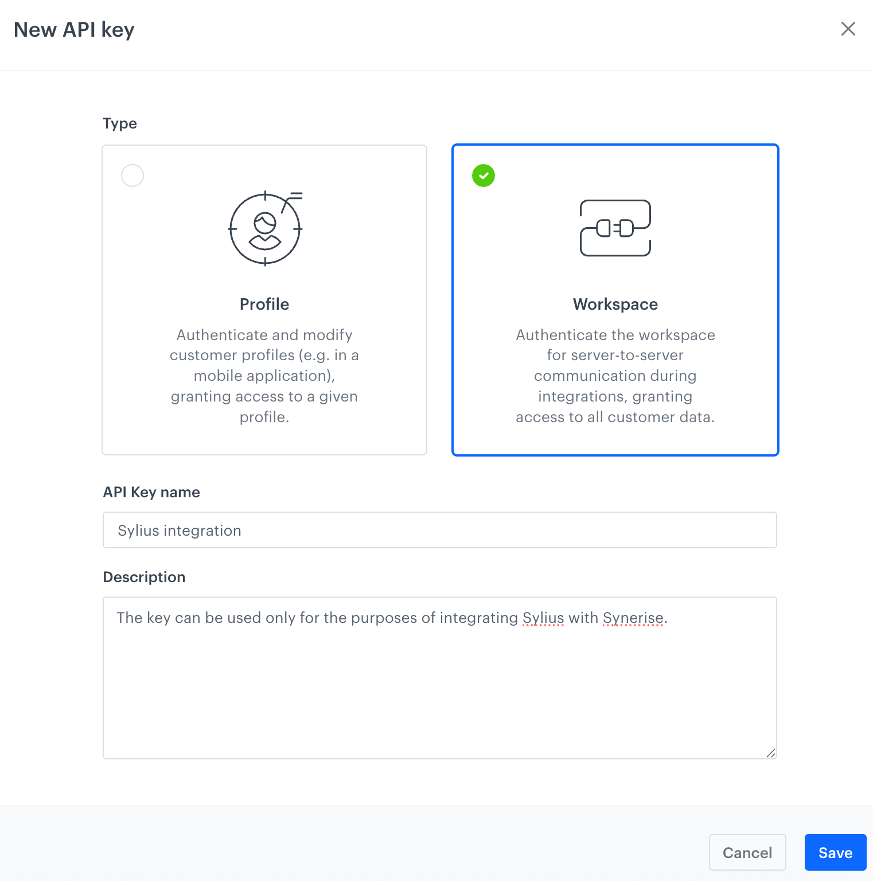Select the empty Profile radio circle
Image resolution: width=873 pixels, height=881 pixels.
click(132, 176)
